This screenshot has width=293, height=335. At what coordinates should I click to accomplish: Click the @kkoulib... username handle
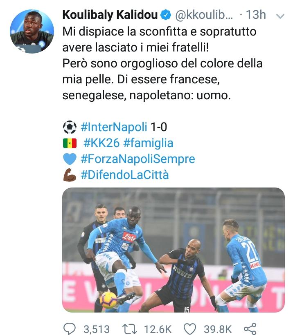click(x=204, y=15)
